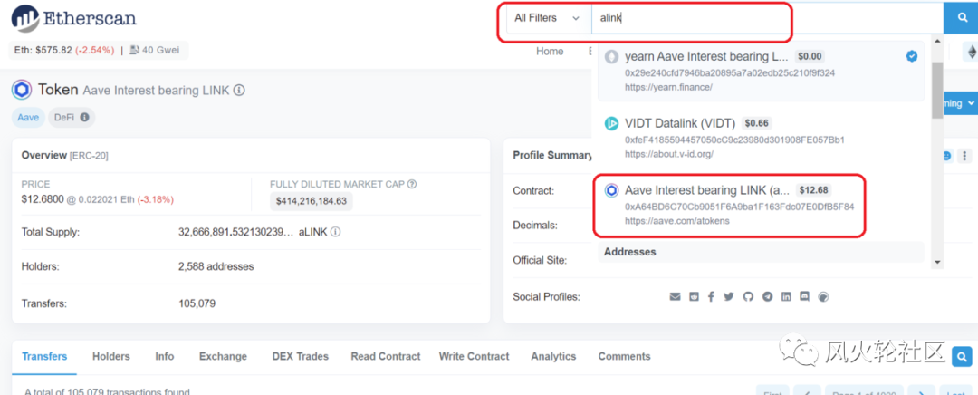Click the info icon beside aLINK total supply
This screenshot has height=395, width=978.
click(x=335, y=232)
